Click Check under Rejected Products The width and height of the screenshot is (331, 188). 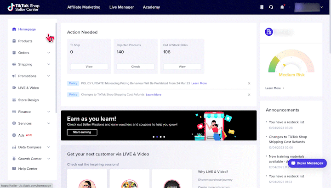[136, 66]
